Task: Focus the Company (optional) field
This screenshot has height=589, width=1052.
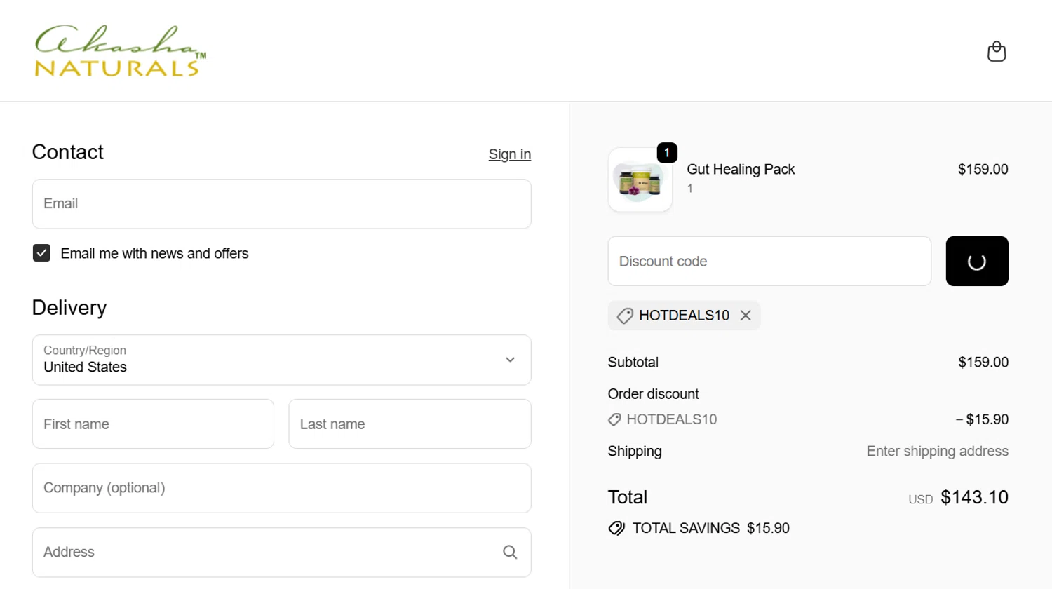Action: 281,488
